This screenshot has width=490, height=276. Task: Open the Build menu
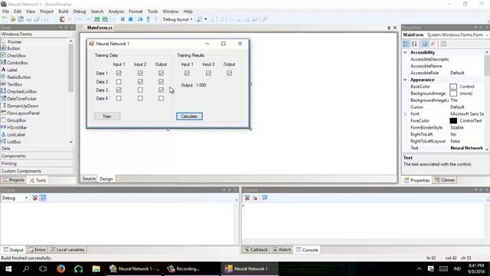click(x=63, y=11)
